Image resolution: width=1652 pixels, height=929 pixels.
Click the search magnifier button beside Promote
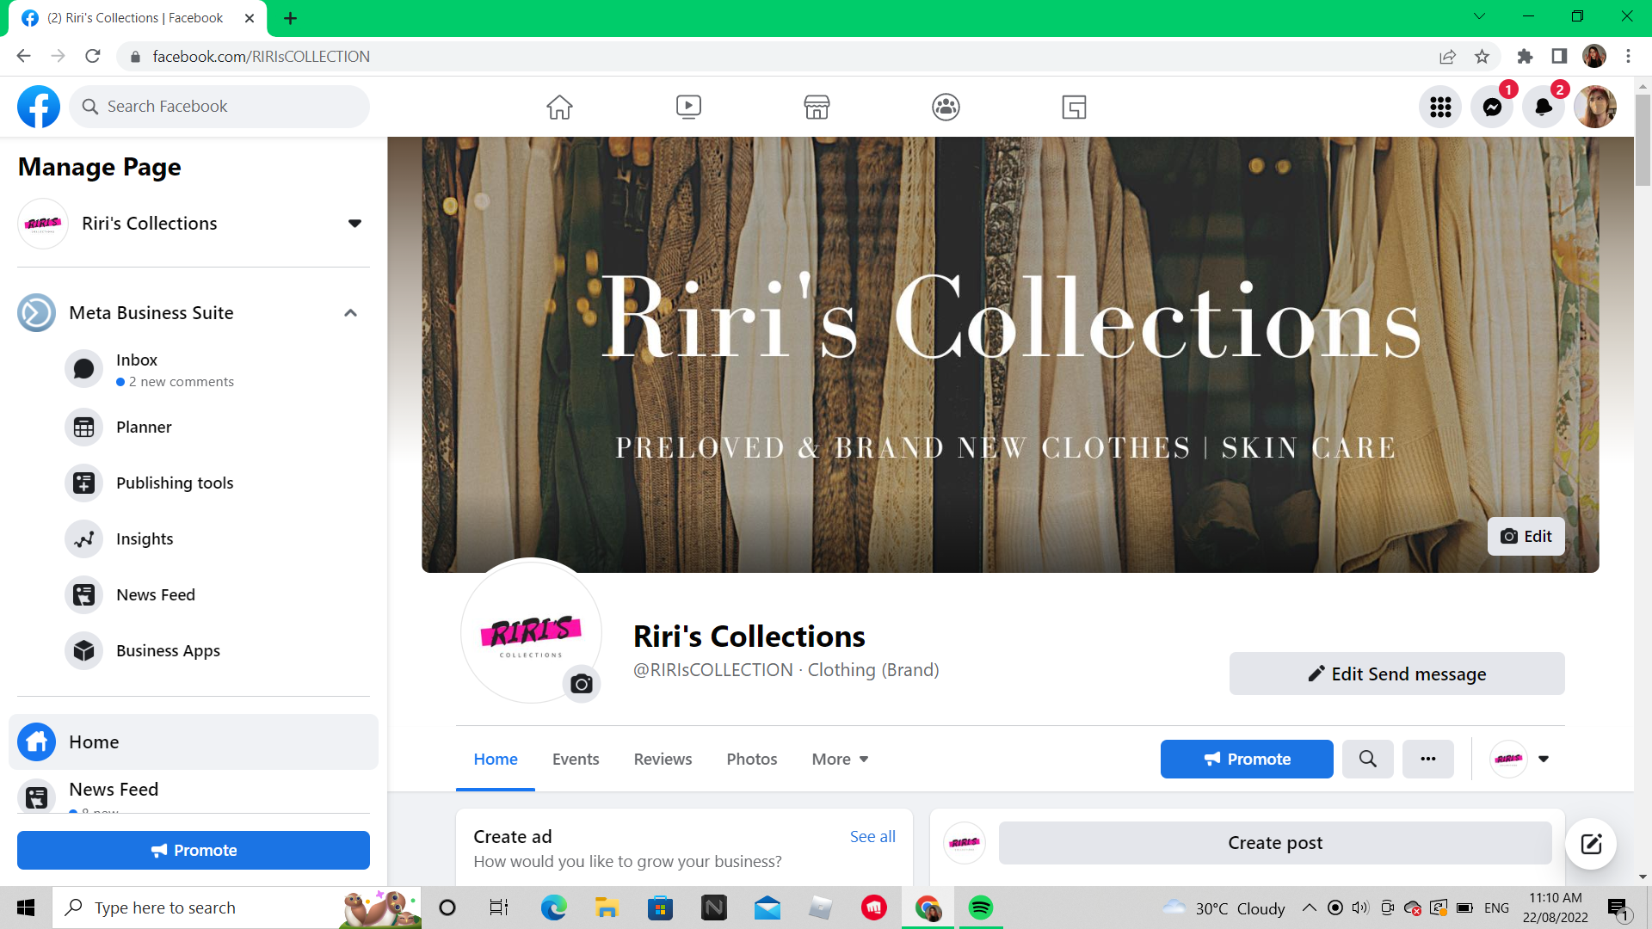pyautogui.click(x=1367, y=759)
